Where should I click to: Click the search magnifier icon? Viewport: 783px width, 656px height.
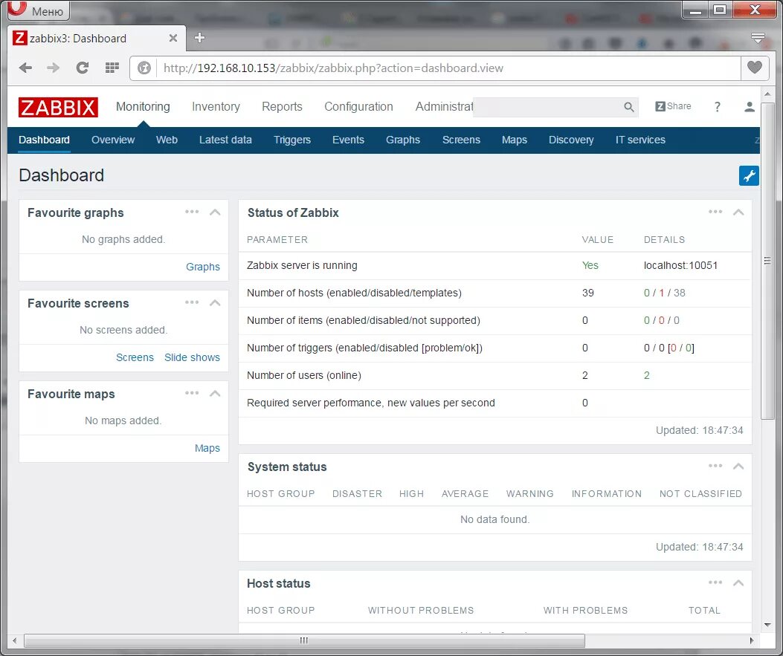628,107
